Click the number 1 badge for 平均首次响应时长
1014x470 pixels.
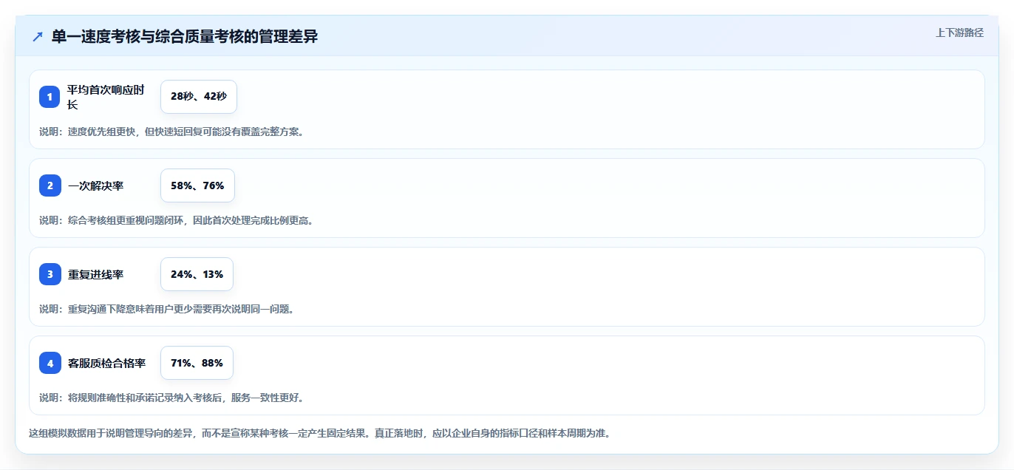click(50, 97)
